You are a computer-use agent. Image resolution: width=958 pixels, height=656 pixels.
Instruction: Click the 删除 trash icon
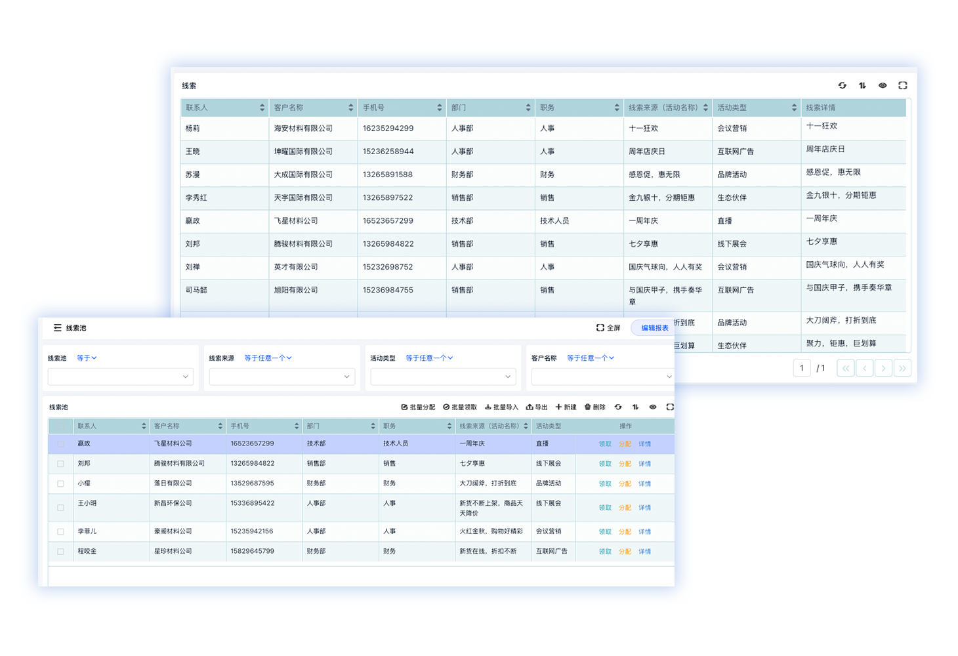point(588,407)
